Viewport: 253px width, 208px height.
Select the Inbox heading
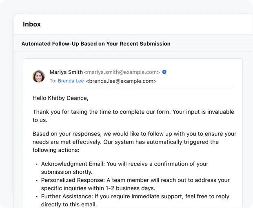(x=32, y=24)
